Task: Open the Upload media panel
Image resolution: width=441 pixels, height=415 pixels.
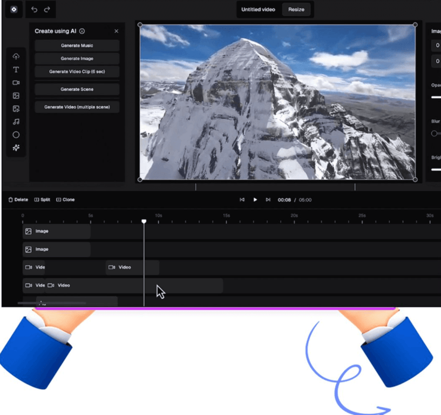Action: [16, 56]
